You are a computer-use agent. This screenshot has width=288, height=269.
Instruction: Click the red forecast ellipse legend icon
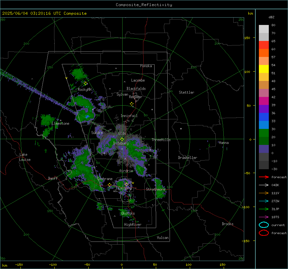coord(264,233)
